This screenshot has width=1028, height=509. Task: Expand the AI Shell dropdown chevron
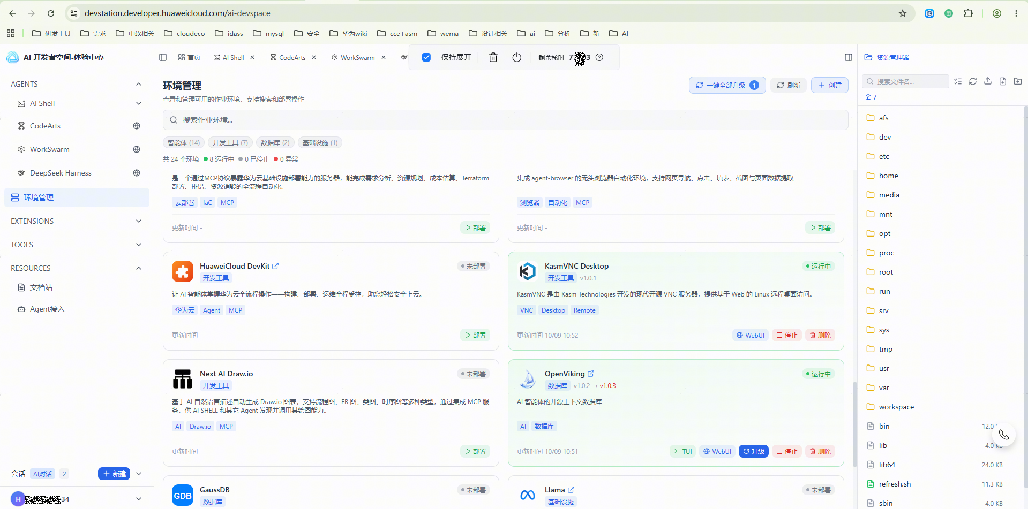point(139,103)
